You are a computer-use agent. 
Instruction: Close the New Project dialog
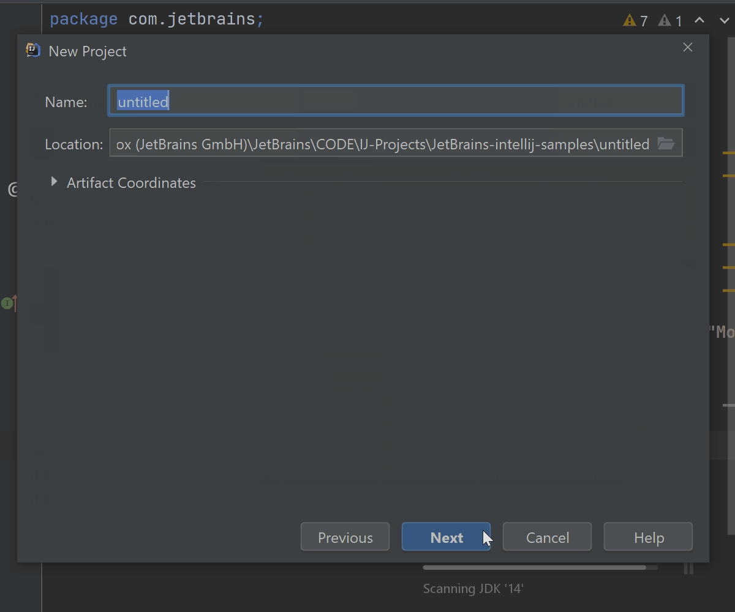coord(688,48)
